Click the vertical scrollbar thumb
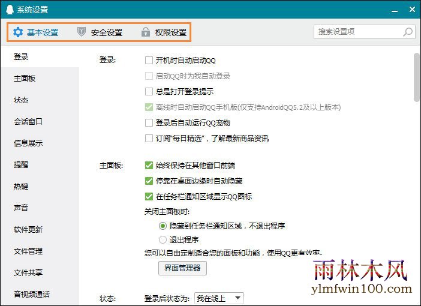The width and height of the screenshot is (421, 306). click(417, 77)
